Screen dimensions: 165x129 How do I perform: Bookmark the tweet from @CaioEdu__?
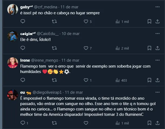tap(149, 48)
